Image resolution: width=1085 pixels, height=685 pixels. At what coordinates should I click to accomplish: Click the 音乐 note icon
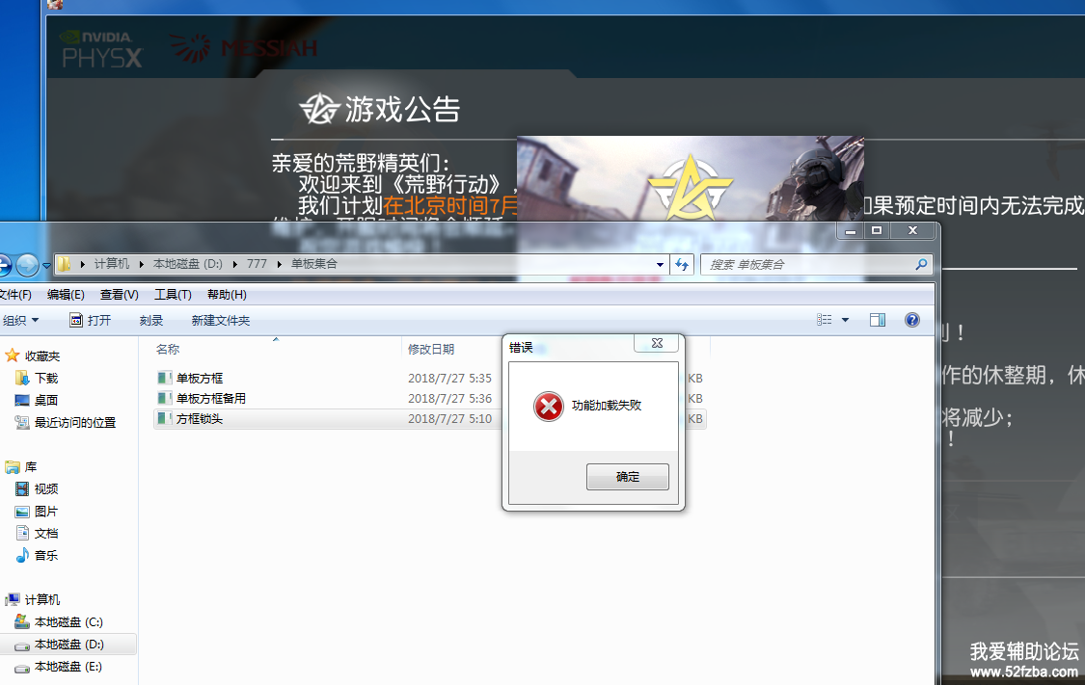pyautogui.click(x=22, y=555)
